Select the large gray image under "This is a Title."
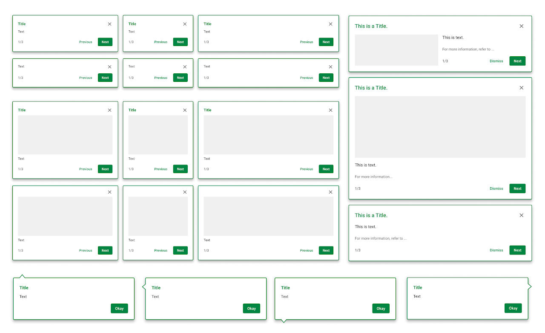Image resolution: width=545 pixels, height=333 pixels. point(440,127)
